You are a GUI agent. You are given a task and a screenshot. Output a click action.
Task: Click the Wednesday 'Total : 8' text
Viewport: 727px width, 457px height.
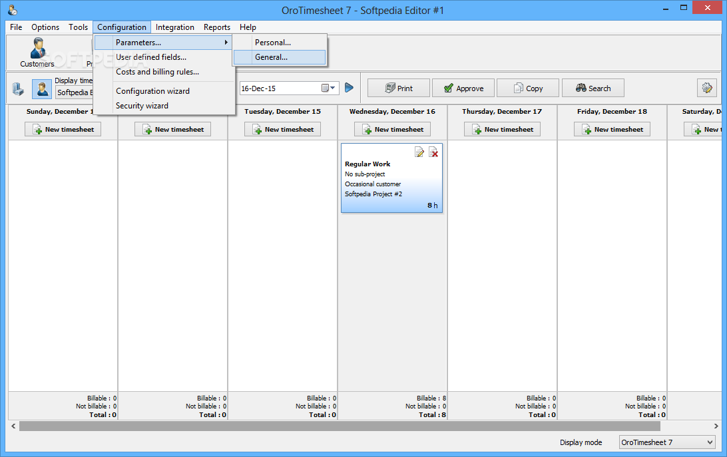[432, 415]
